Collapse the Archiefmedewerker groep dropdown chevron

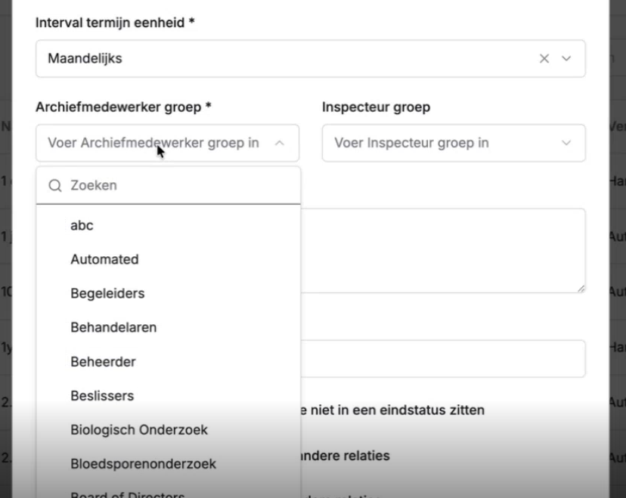(280, 143)
